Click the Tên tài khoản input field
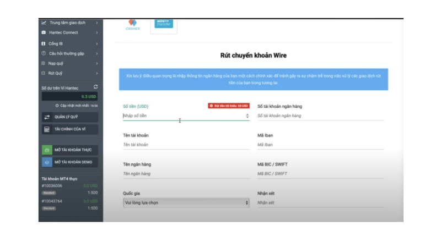 tap(186, 145)
